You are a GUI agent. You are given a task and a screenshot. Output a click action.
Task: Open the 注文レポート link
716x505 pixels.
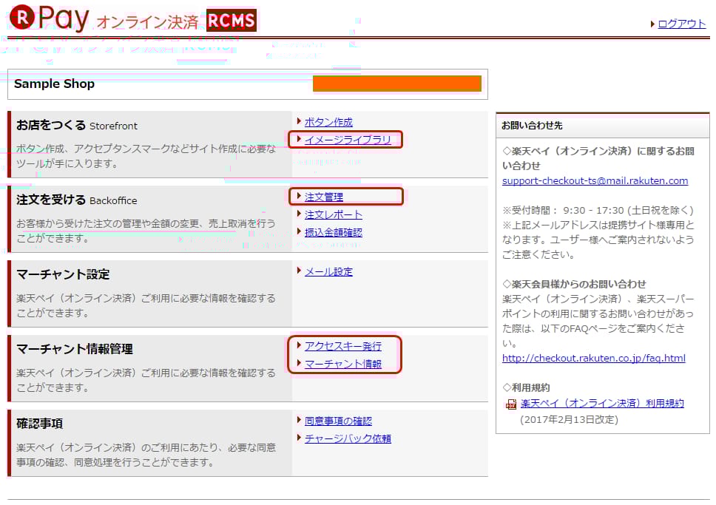pyautogui.click(x=334, y=214)
